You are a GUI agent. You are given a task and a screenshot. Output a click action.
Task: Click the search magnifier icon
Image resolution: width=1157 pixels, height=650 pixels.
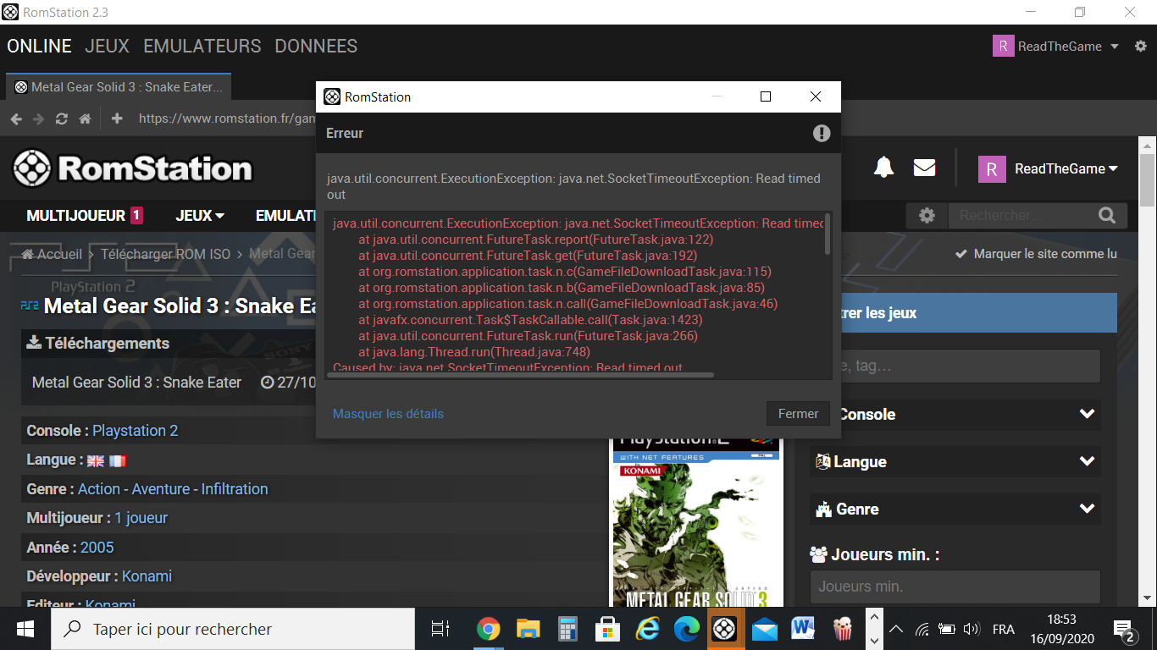point(1106,216)
